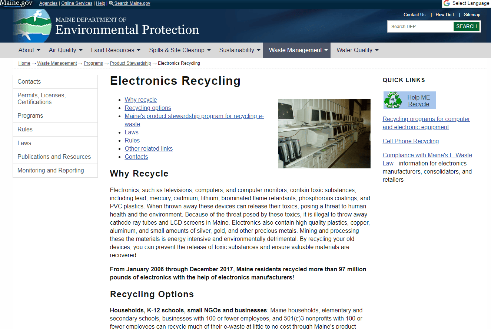The image size is (491, 329).
Task: Click the Google icon beside Select Language
Action: click(447, 3)
